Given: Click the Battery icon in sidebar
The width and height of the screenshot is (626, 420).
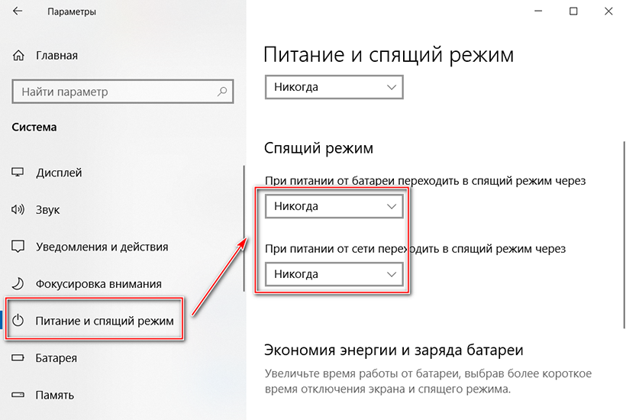Looking at the screenshot, I should pyautogui.click(x=19, y=358).
